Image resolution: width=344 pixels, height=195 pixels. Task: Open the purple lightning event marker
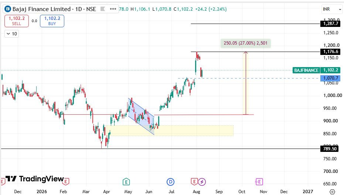tap(202, 182)
